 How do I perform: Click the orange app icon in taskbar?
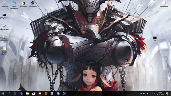pyautogui.click(x=46, y=94)
